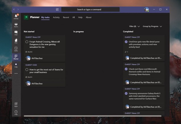Open more apps ellipsis in sidebar
The height and width of the screenshot is (124, 181).
click(x=16, y=73)
